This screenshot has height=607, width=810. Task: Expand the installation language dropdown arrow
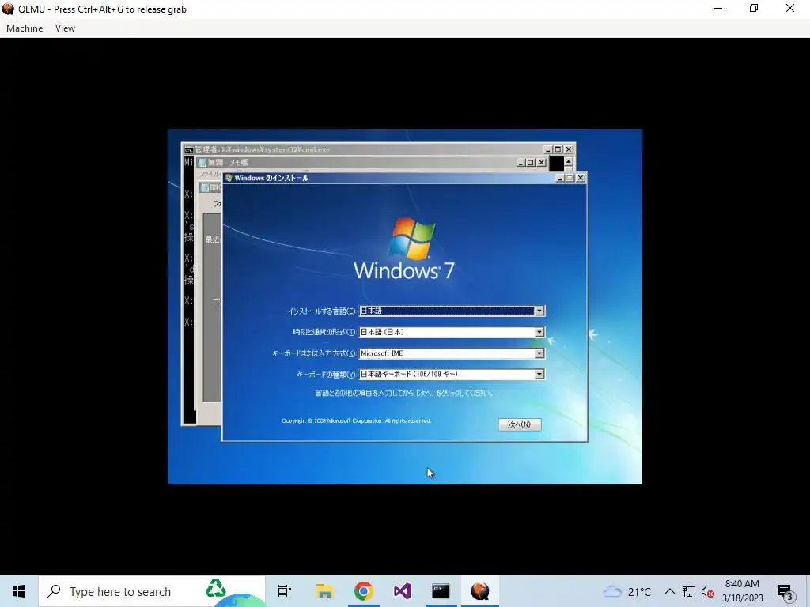(539, 311)
